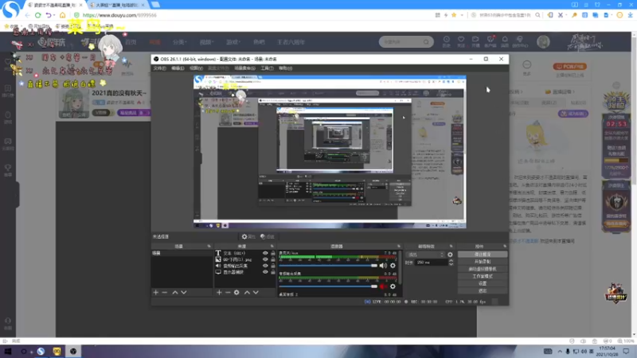The height and width of the screenshot is (358, 637).
Task: Move the scene up in the Scenes panel
Action: click(x=175, y=292)
